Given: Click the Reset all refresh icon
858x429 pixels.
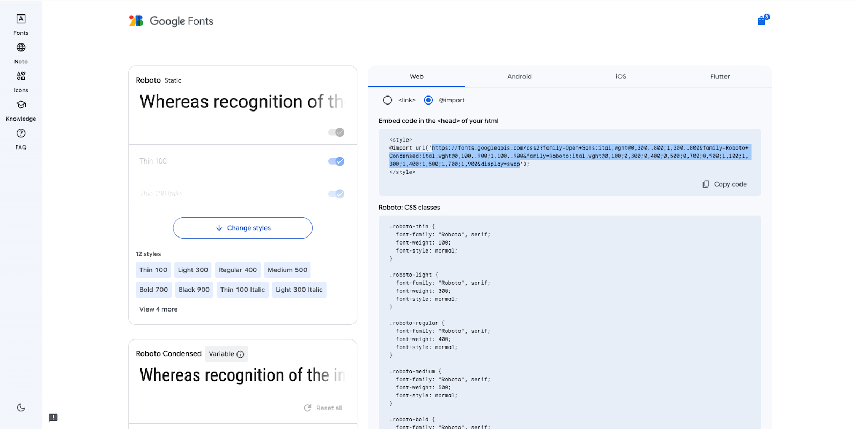Looking at the screenshot, I should pos(308,408).
